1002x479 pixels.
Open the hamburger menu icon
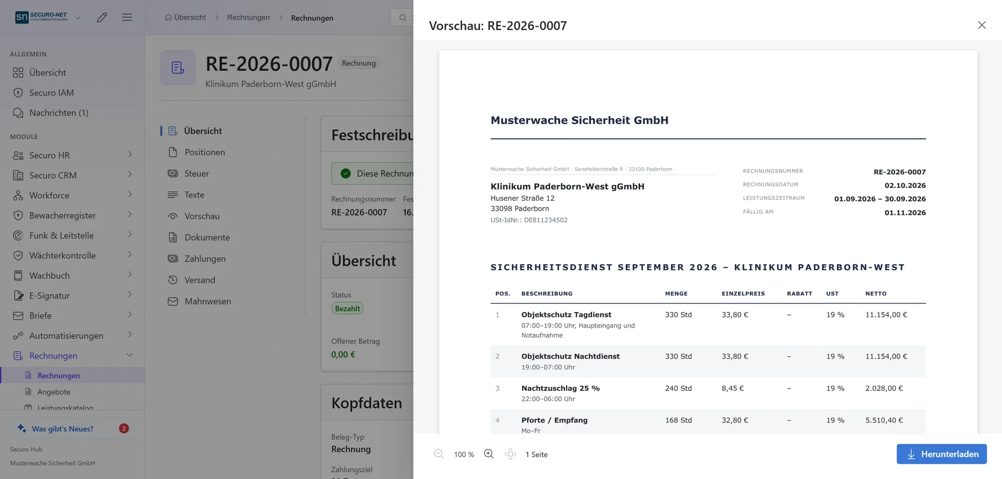point(127,17)
